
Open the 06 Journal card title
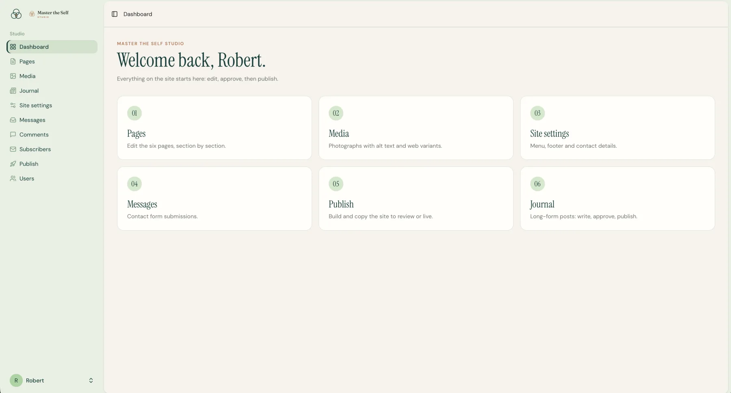(542, 204)
